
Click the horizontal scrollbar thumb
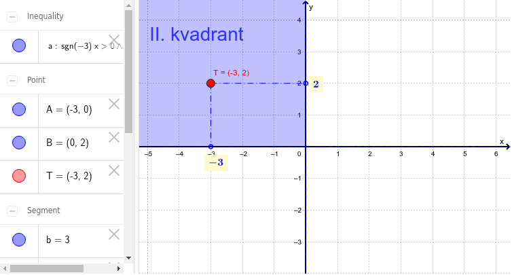click(47, 268)
